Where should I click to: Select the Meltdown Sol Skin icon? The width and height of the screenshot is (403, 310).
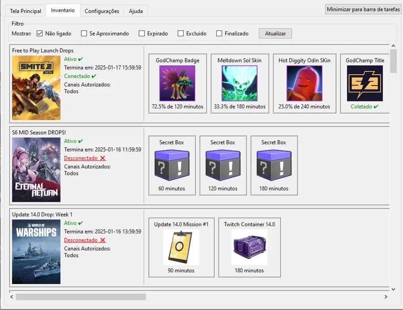coord(240,83)
